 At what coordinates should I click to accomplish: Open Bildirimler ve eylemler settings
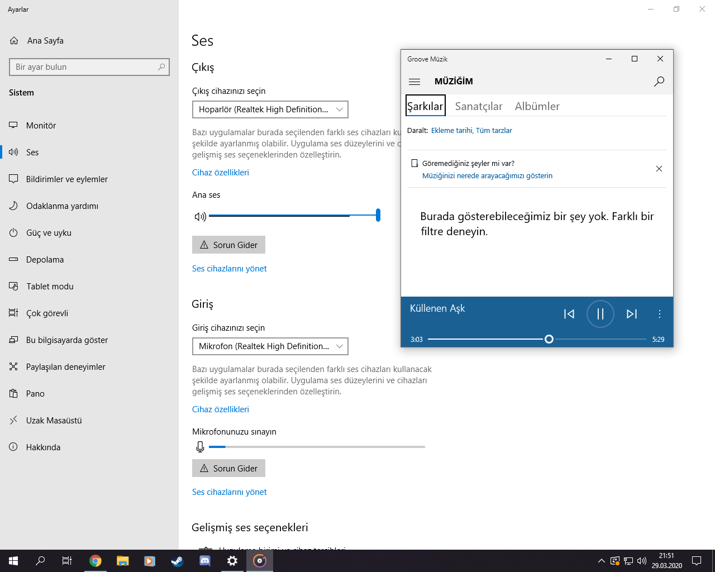tap(89, 179)
